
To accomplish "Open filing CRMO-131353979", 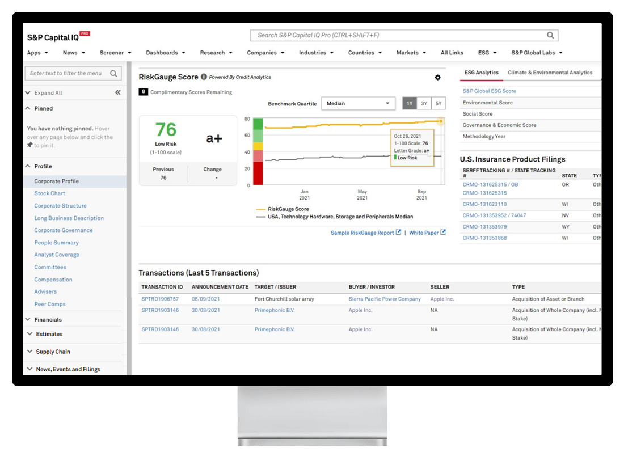I will [484, 227].
